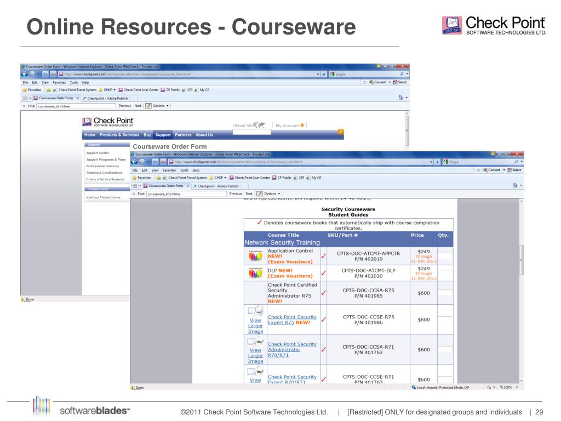Open the Check Point User Center favorite in the front window
The image size is (561, 421).
coord(249,178)
